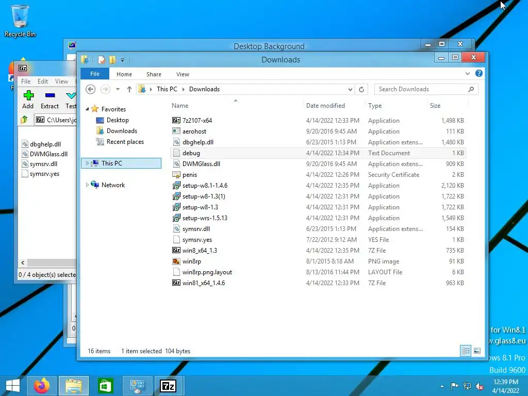This screenshot has height=396, width=528.
Task: Sort by the Name column header
Action: 236,105
